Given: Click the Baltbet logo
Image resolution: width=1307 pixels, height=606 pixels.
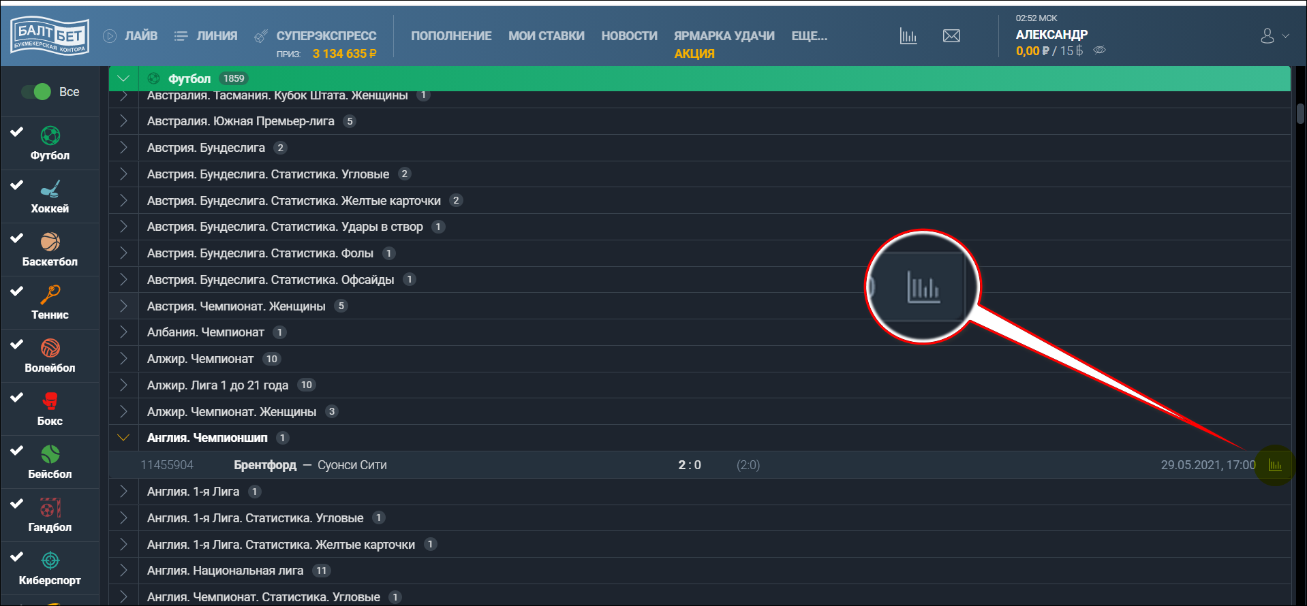Looking at the screenshot, I should (50, 36).
